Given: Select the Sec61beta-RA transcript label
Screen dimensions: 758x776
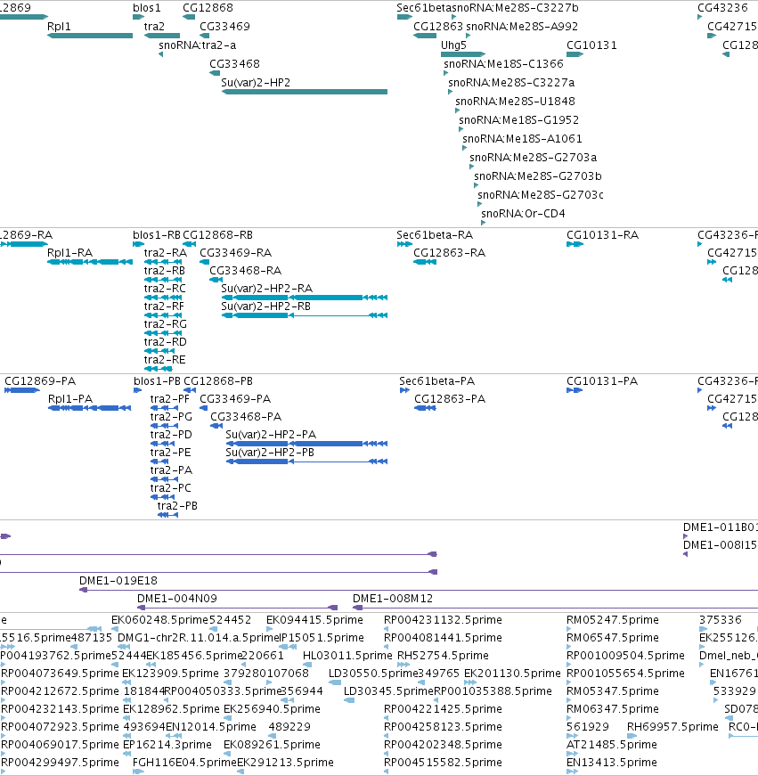Looking at the screenshot, I should (435, 235).
